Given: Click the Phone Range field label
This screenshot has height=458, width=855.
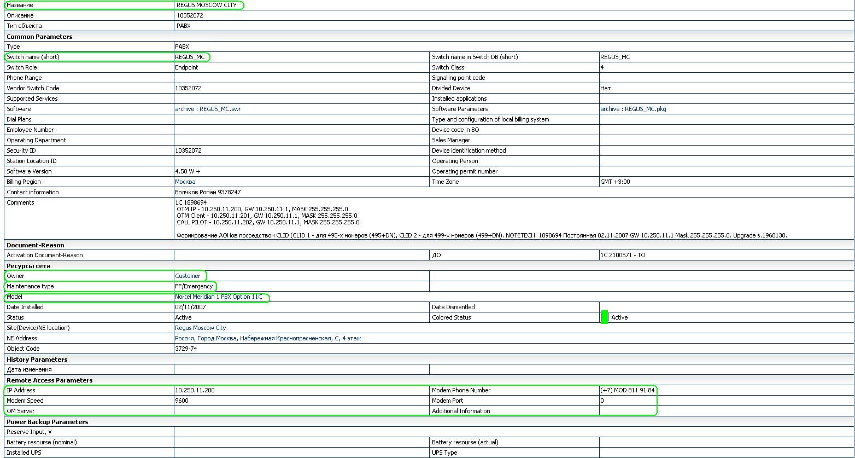Looking at the screenshot, I should click(x=24, y=78).
